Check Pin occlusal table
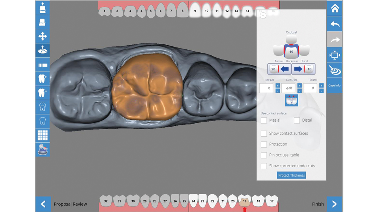377x212 pixels. (264, 155)
